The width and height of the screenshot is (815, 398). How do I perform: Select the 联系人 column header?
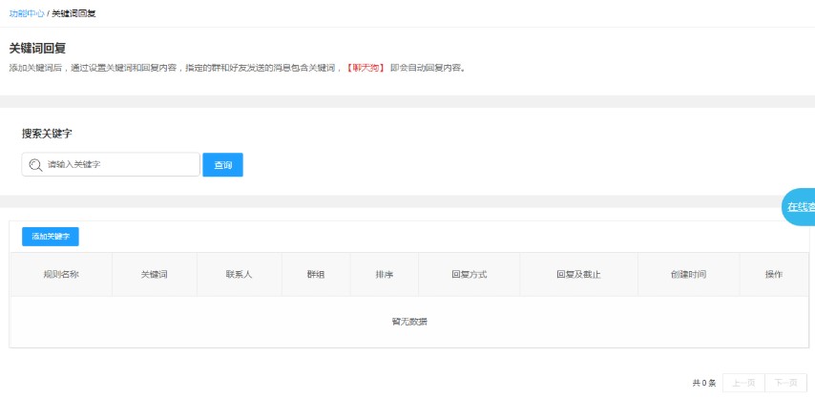click(x=239, y=275)
